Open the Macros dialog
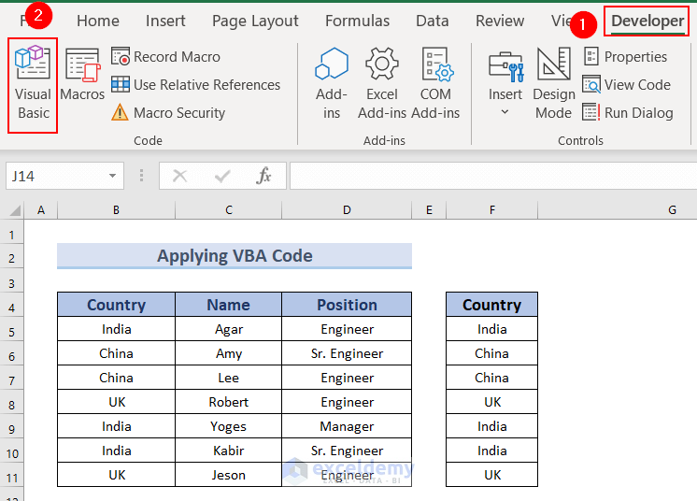This screenshot has height=501, width=697. (82, 76)
